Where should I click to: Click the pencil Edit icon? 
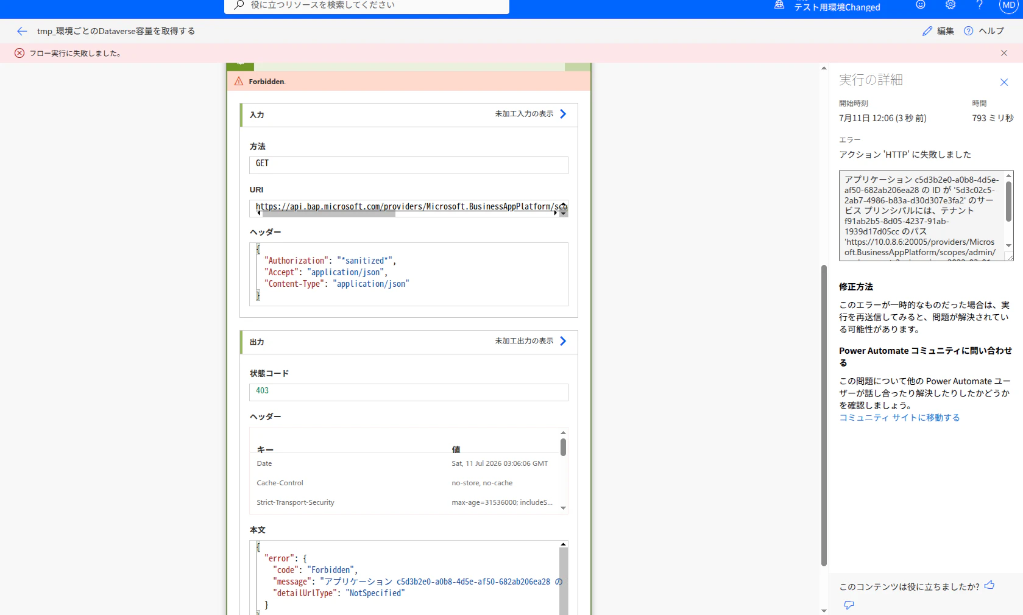(927, 31)
